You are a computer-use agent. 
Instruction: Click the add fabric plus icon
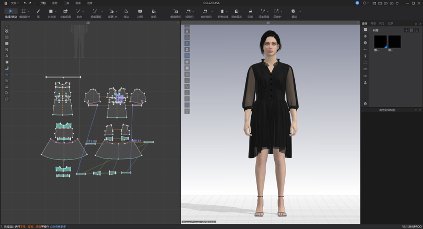(x=406, y=30)
